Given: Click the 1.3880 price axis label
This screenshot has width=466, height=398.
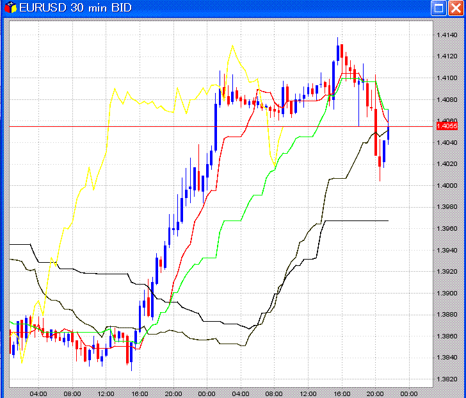Looking at the screenshot, I should (447, 315).
